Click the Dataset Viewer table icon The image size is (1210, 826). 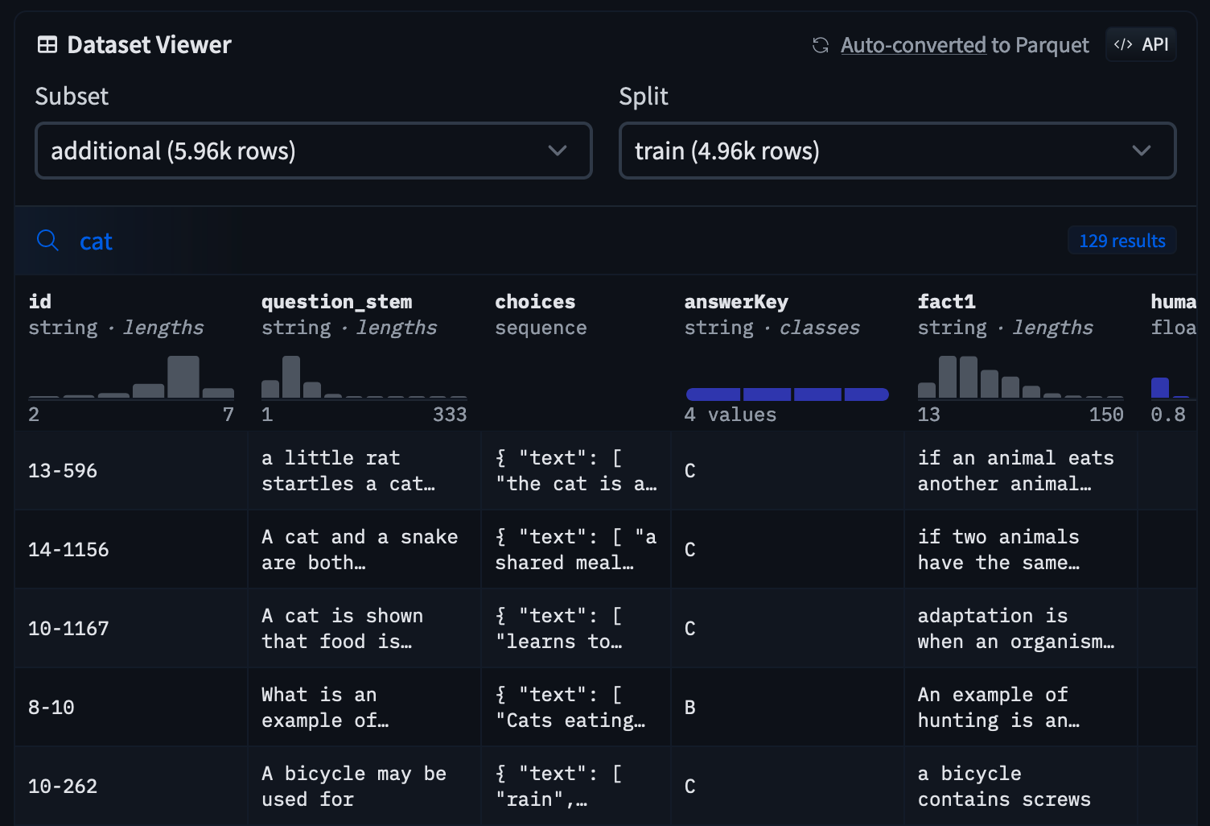(47, 45)
